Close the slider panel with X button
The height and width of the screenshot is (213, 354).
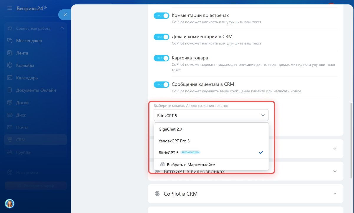(x=65, y=15)
